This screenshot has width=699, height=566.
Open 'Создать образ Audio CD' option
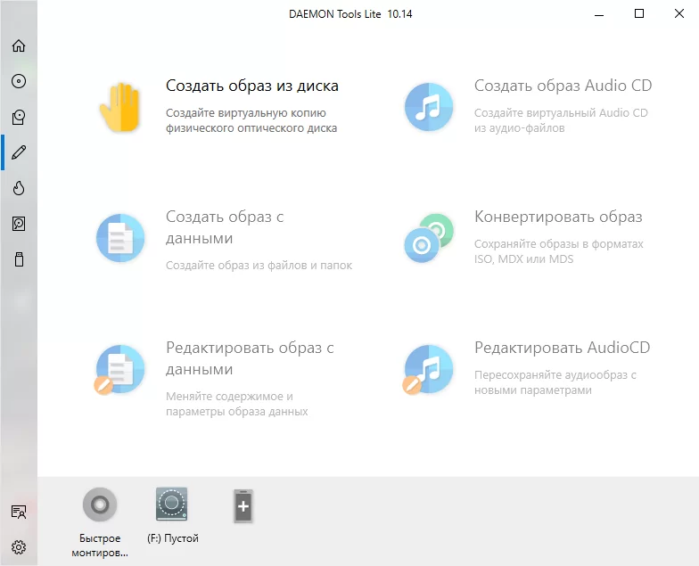[x=563, y=86]
